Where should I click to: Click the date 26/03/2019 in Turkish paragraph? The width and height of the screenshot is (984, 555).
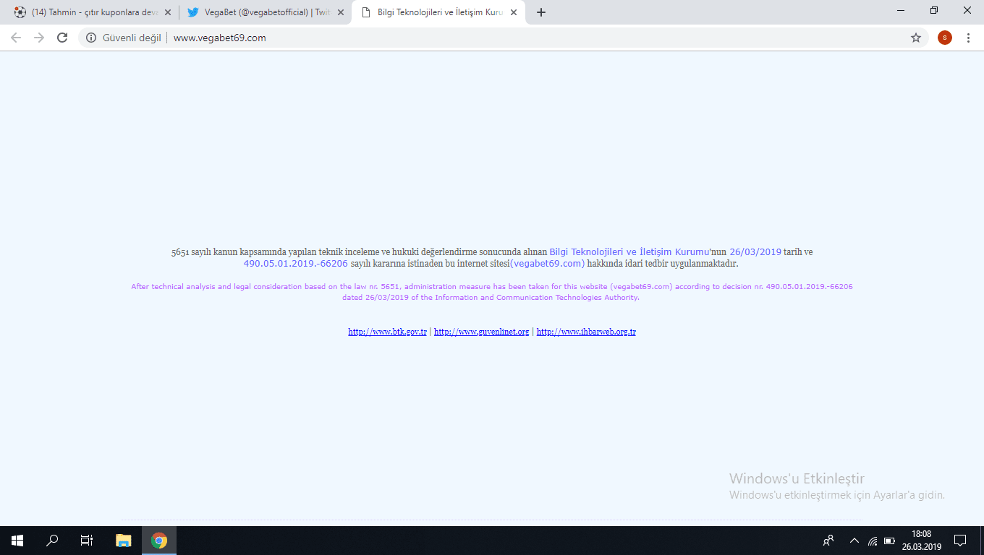tap(755, 252)
